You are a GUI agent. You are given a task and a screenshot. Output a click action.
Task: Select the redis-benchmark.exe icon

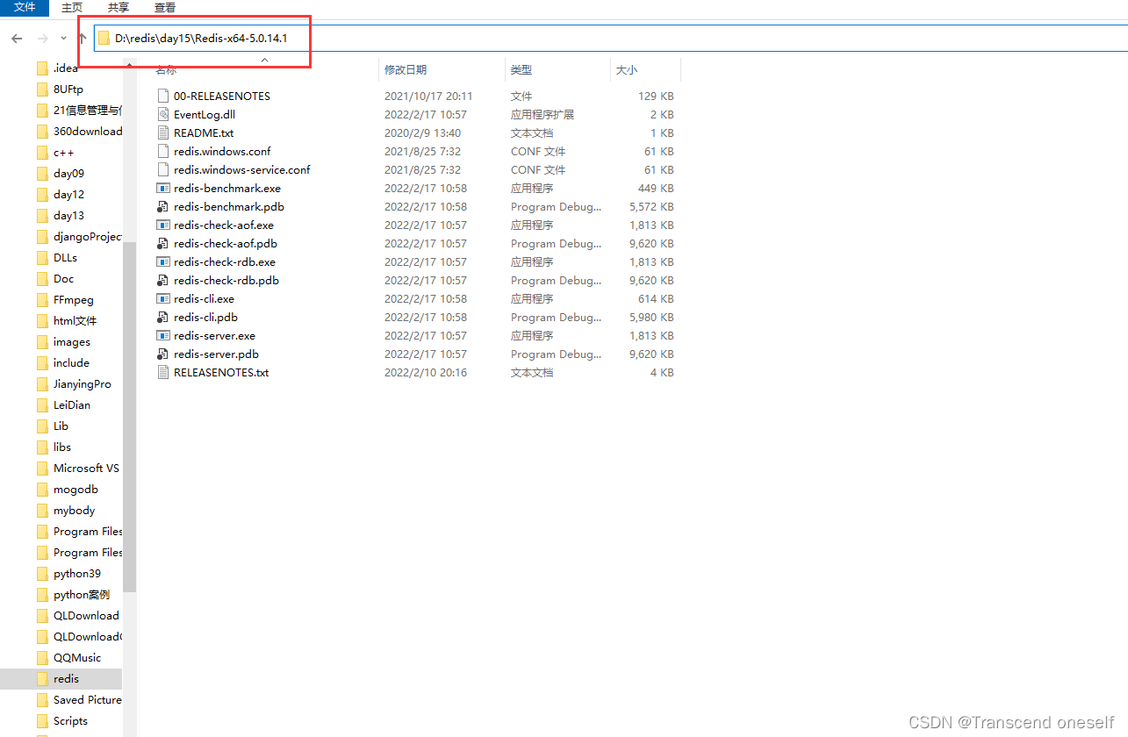163,188
